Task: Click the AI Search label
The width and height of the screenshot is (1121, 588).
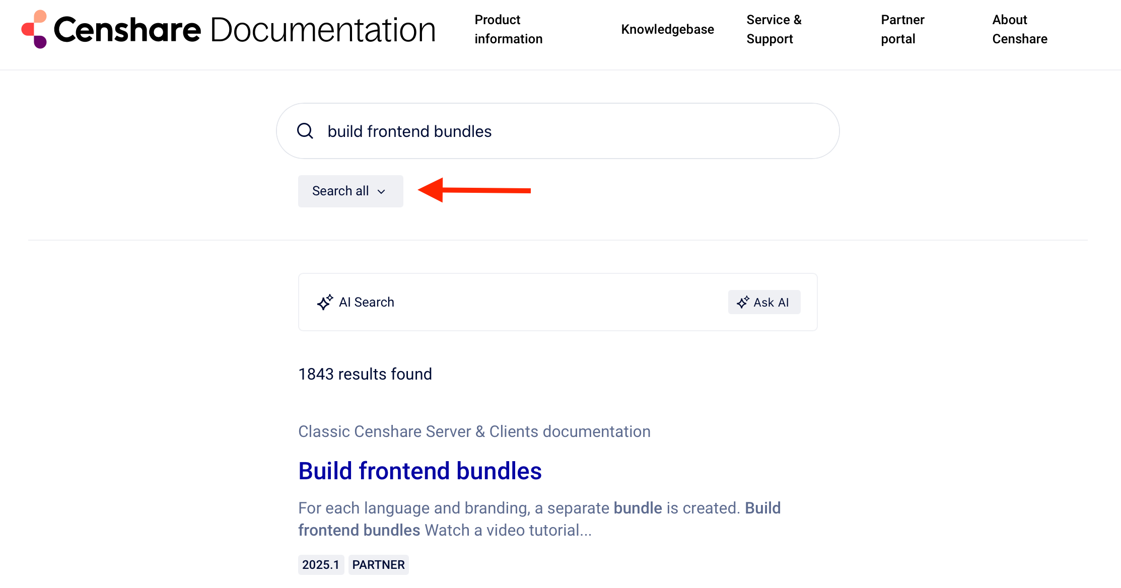Action: [x=366, y=302]
